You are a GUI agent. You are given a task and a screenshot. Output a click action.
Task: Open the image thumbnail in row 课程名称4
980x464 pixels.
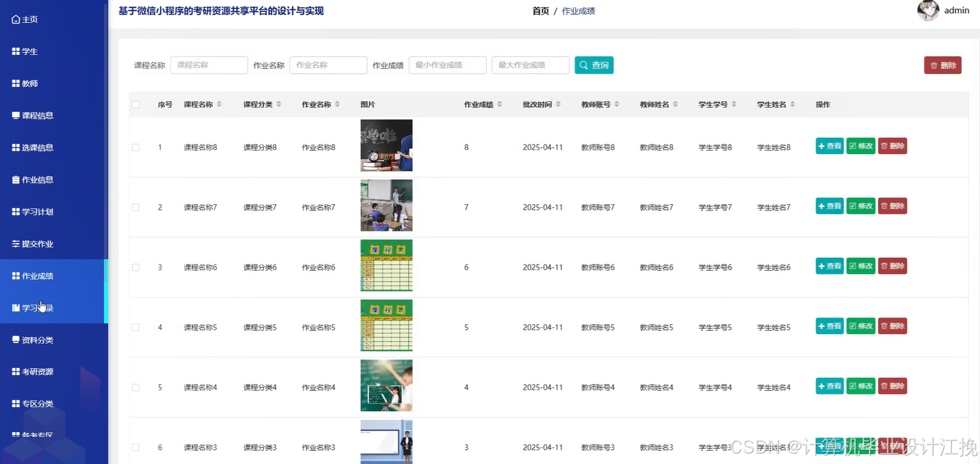387,385
